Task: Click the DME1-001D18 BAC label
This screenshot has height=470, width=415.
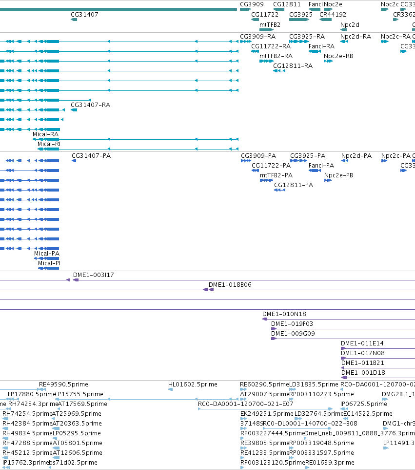Action: pyautogui.click(x=363, y=373)
